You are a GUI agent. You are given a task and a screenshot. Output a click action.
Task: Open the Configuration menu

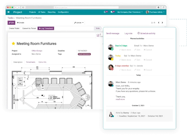(x=63, y=12)
